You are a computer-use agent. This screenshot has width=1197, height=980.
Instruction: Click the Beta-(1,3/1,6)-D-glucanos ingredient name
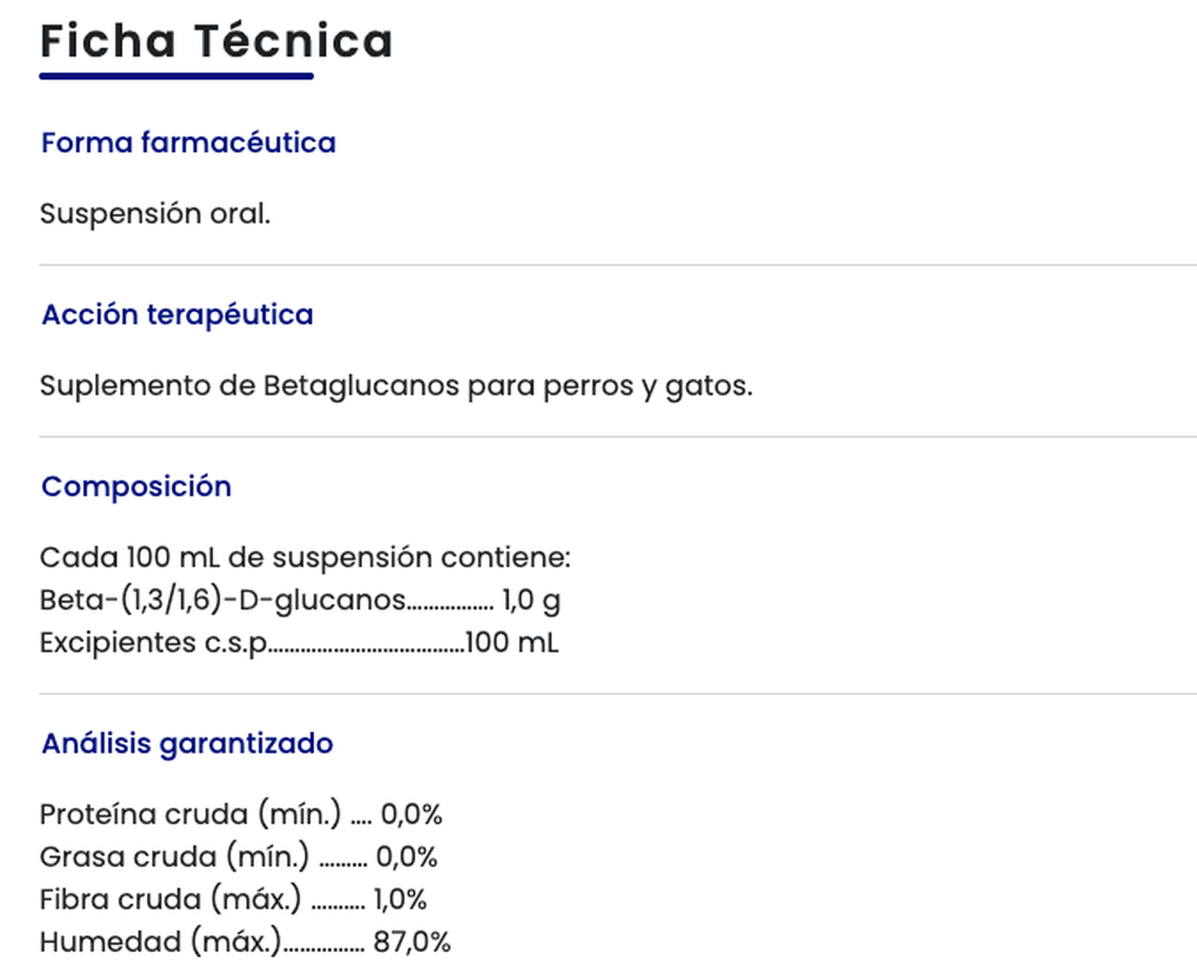pos(223,599)
